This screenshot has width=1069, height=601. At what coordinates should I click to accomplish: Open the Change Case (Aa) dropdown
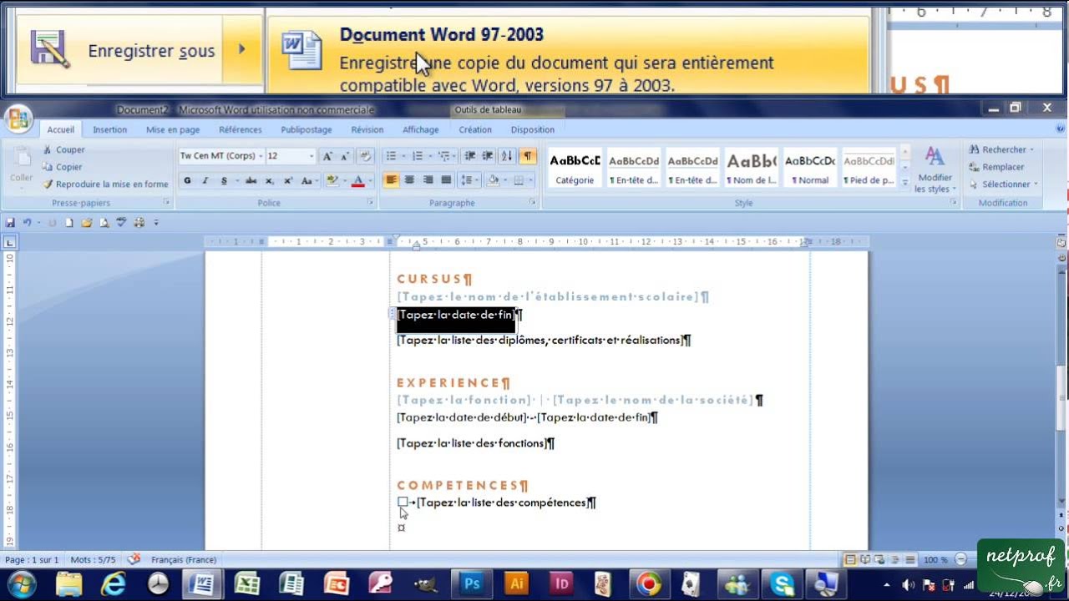308,180
